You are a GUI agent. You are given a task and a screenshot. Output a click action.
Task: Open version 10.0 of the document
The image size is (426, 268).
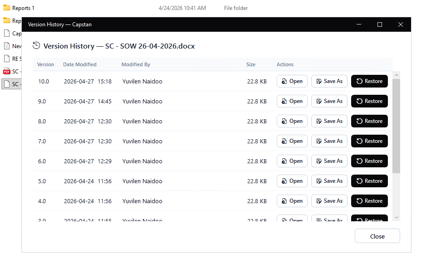tap(292, 82)
